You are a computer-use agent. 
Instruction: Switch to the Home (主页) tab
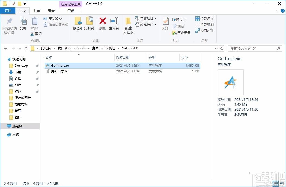click(x=23, y=11)
